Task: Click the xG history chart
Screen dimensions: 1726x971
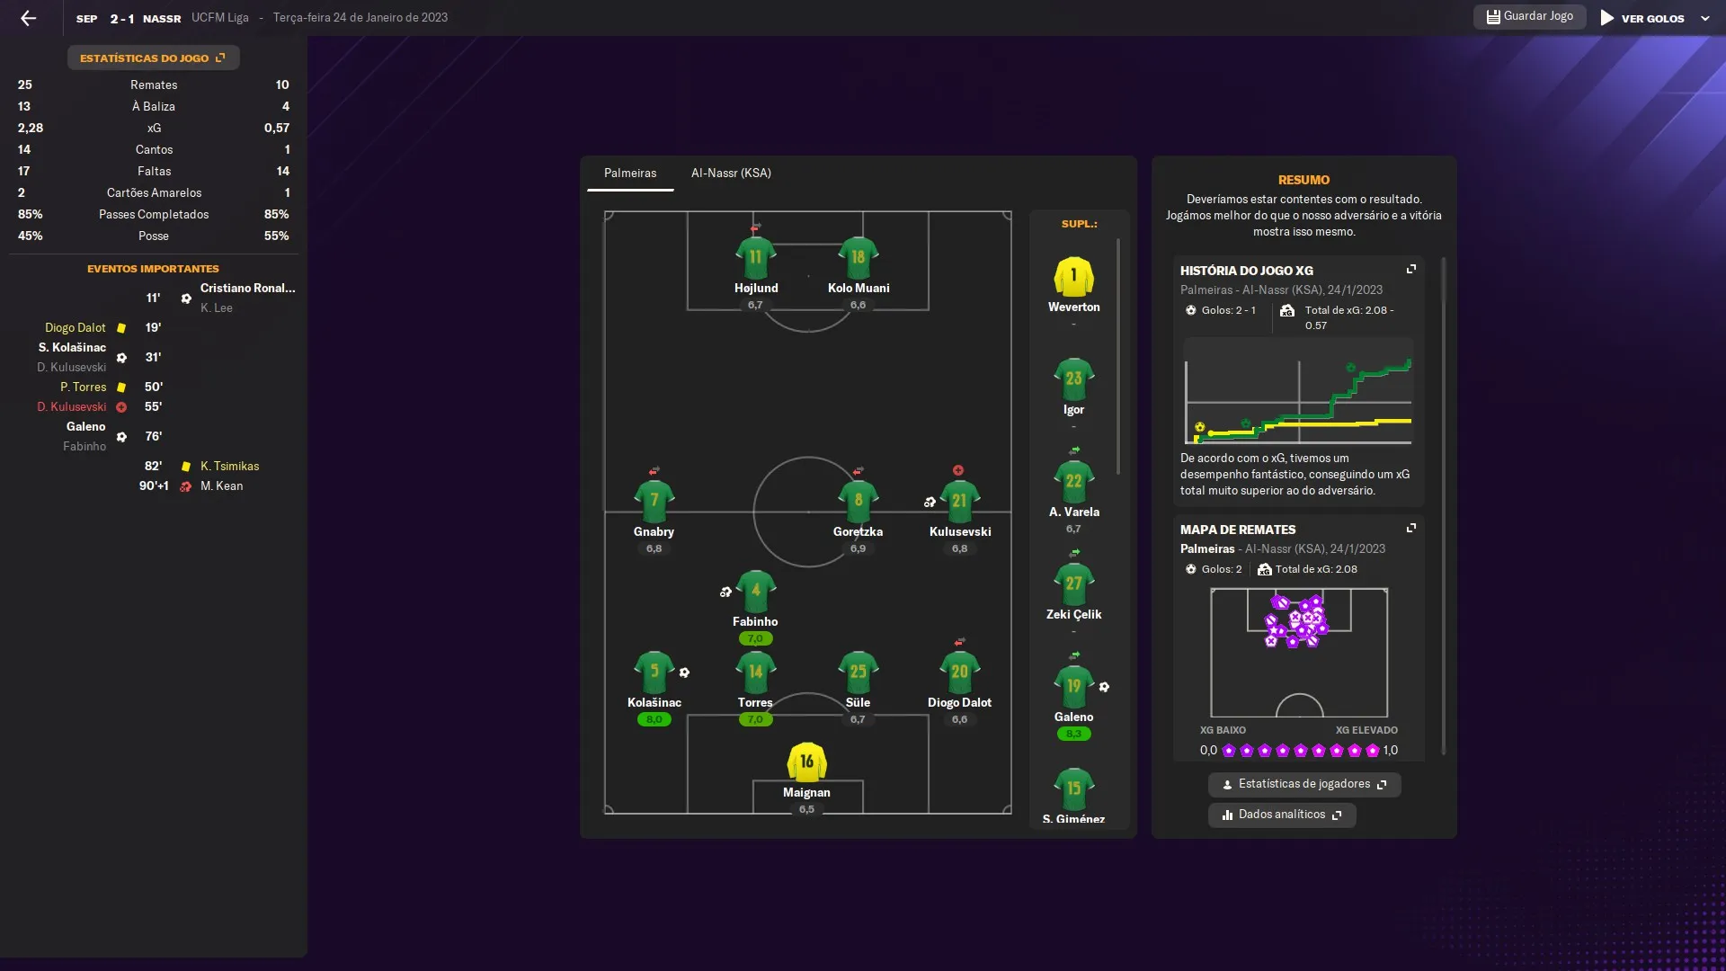Action: [x=1298, y=392]
